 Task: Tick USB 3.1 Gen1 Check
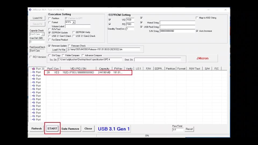click(x=49, y=36)
